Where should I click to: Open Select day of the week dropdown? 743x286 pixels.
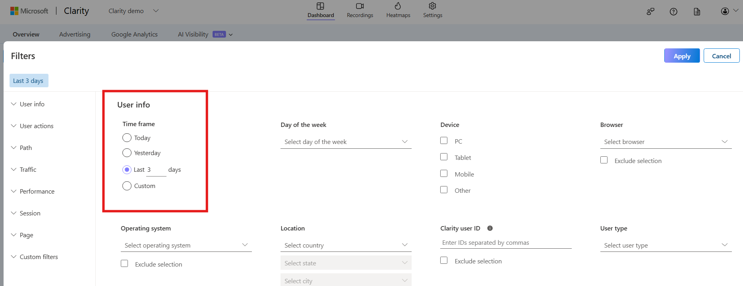tap(346, 142)
